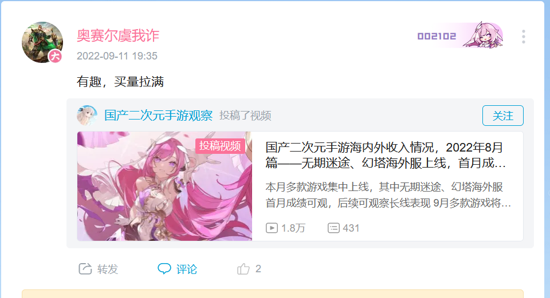Follow uploader with the 关注 button
Image resolution: width=550 pixels, height=298 pixels.
point(502,116)
